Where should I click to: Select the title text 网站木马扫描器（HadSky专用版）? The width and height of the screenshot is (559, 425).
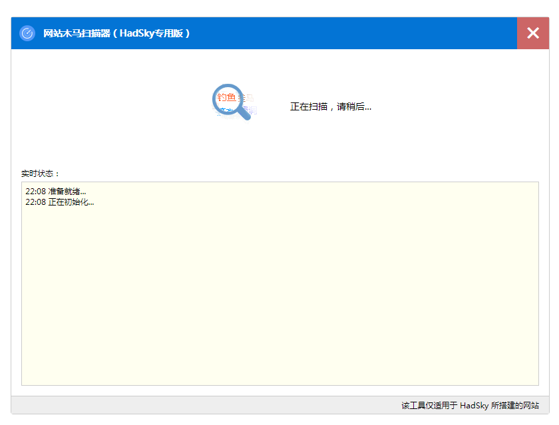pyautogui.click(x=116, y=33)
